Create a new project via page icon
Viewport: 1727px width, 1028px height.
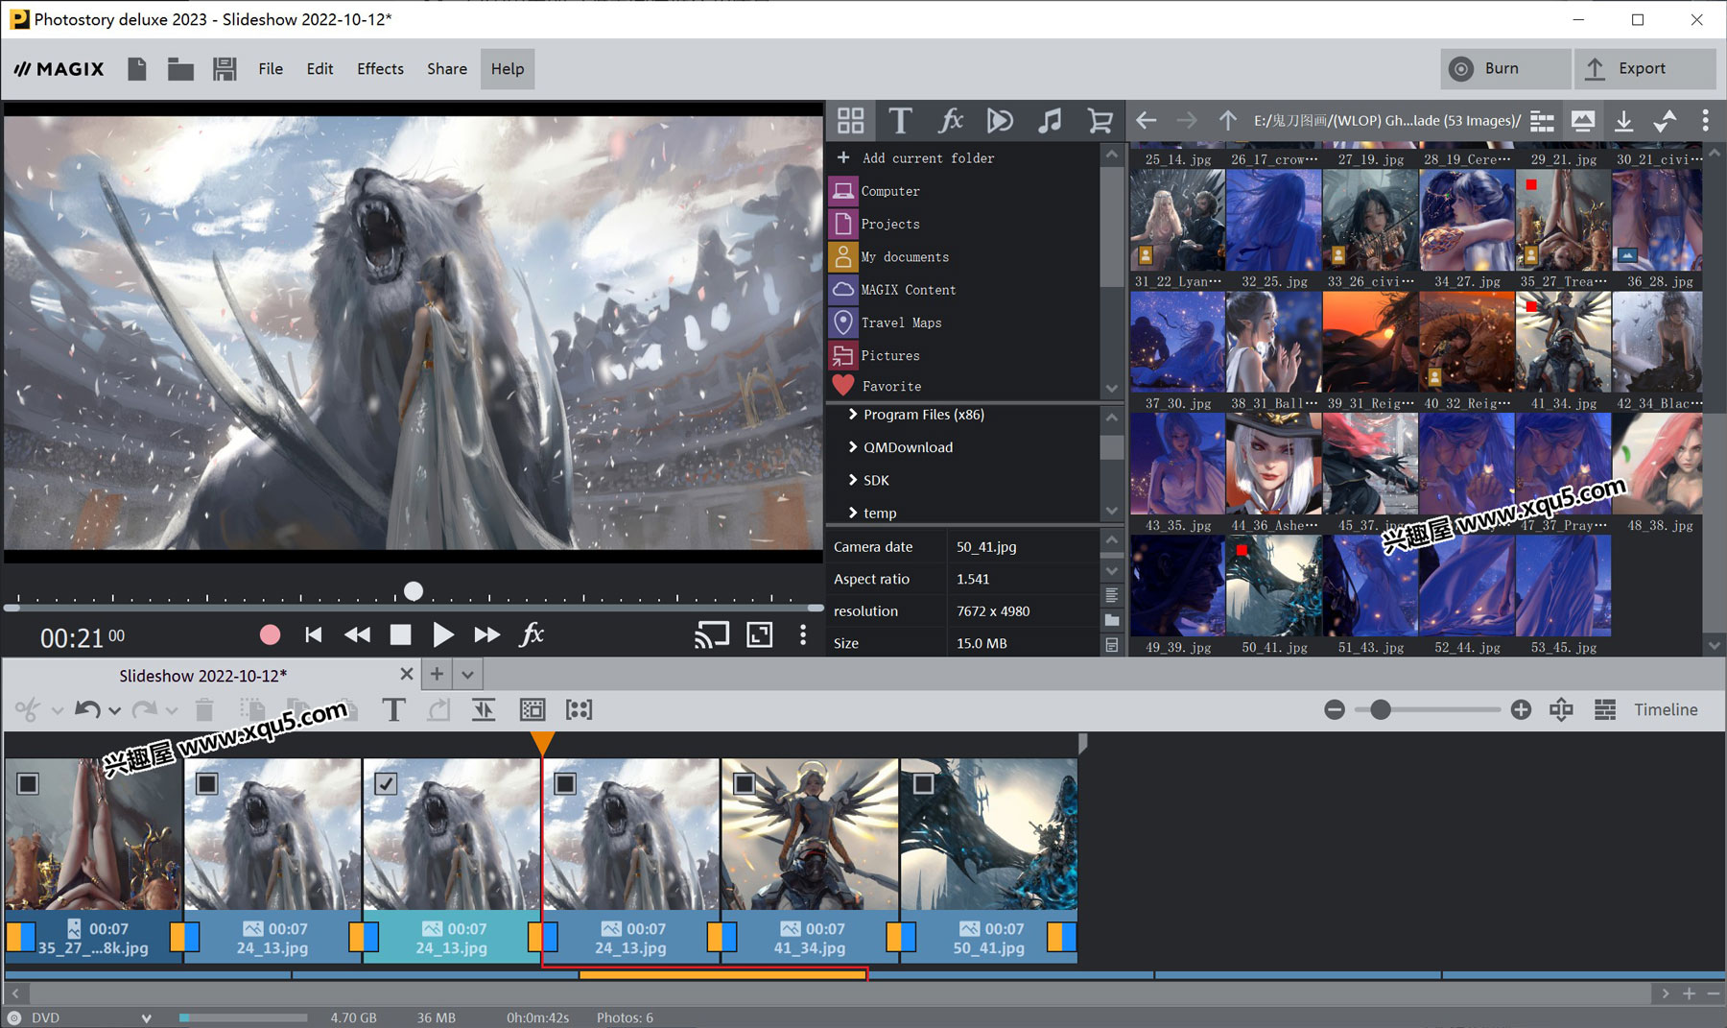click(137, 69)
